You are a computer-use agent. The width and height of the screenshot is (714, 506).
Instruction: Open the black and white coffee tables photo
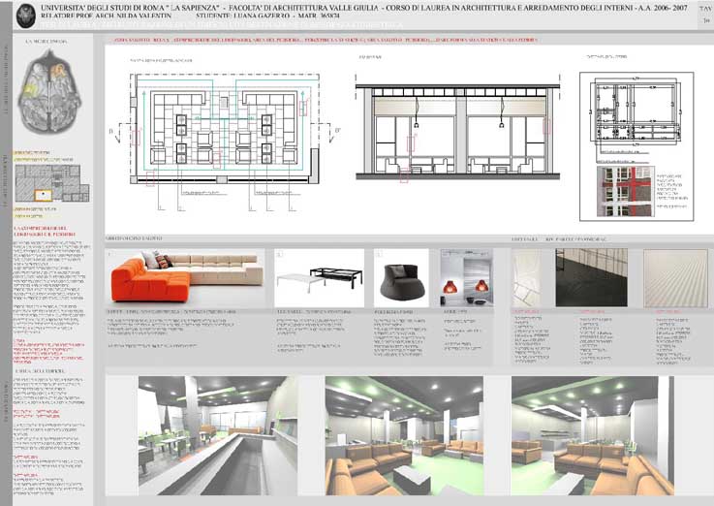click(319, 278)
